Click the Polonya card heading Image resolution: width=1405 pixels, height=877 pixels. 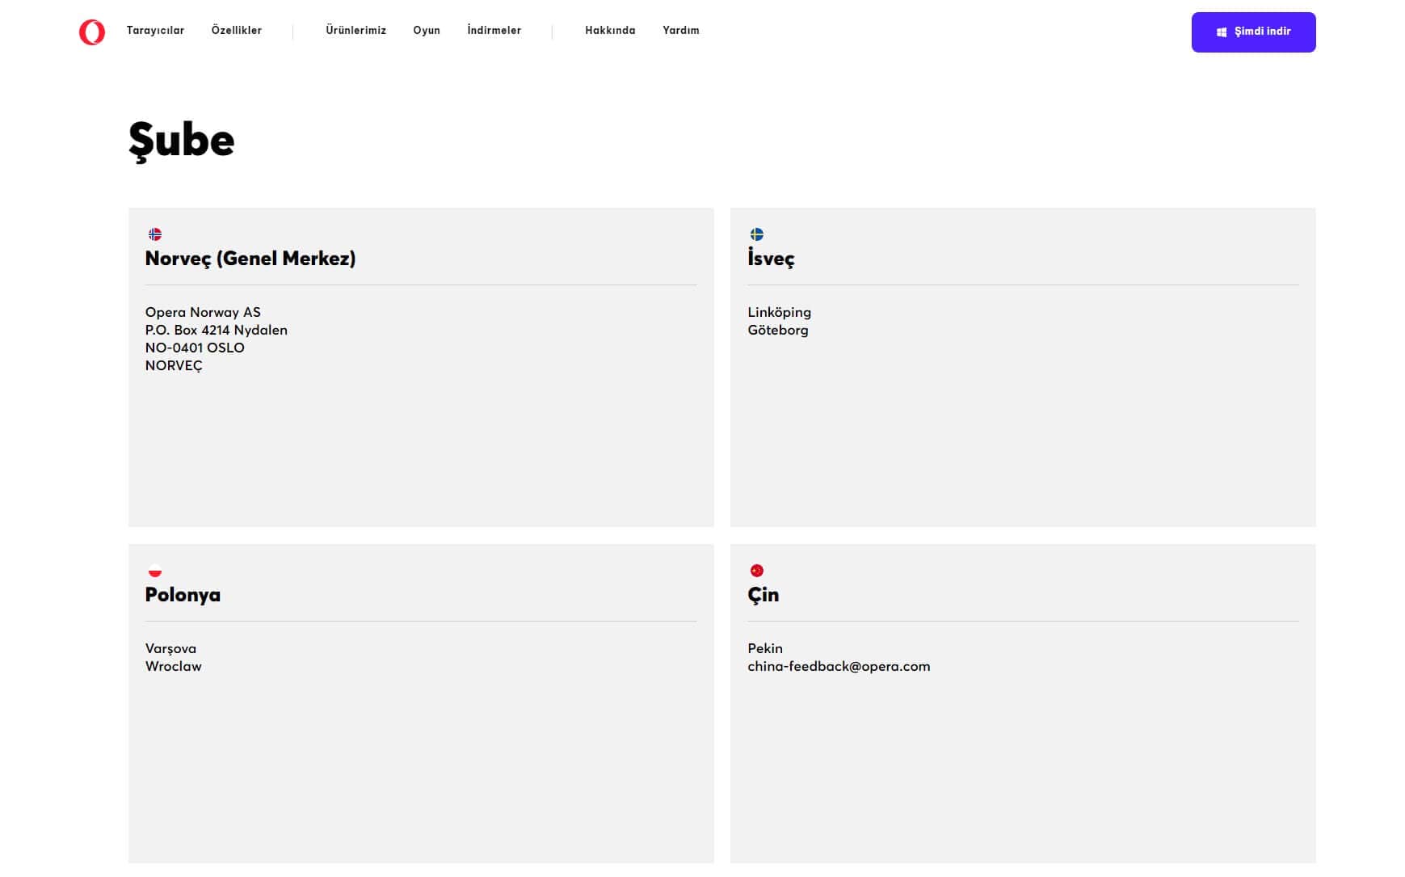tap(183, 594)
